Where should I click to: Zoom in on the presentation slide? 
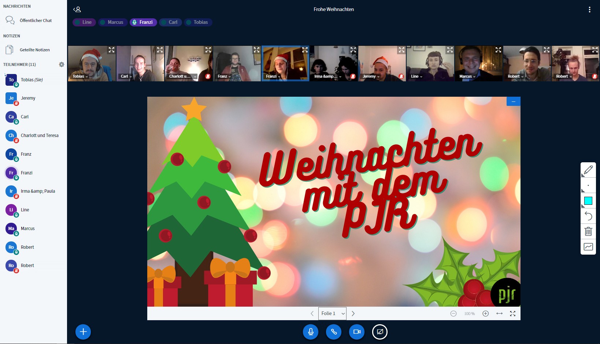tap(485, 314)
